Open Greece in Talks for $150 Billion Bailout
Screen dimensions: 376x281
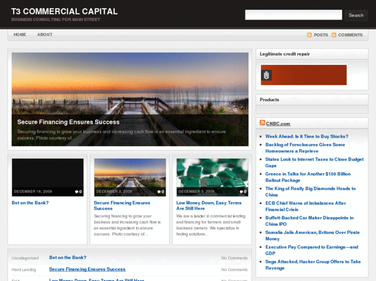(x=308, y=177)
